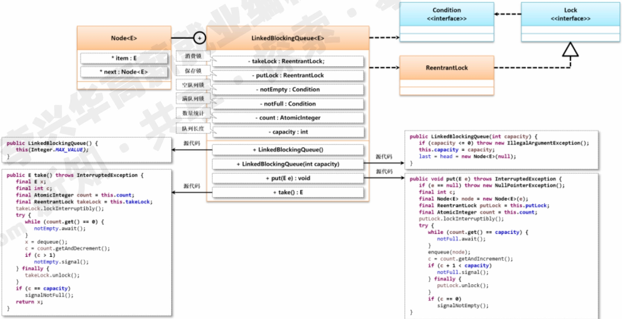Screen dimensions: 622x319
Task: Click the capacity : int attribute
Action: (x=287, y=132)
